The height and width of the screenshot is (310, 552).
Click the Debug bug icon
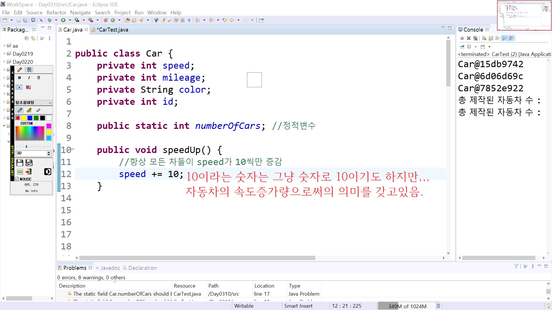[49, 20]
